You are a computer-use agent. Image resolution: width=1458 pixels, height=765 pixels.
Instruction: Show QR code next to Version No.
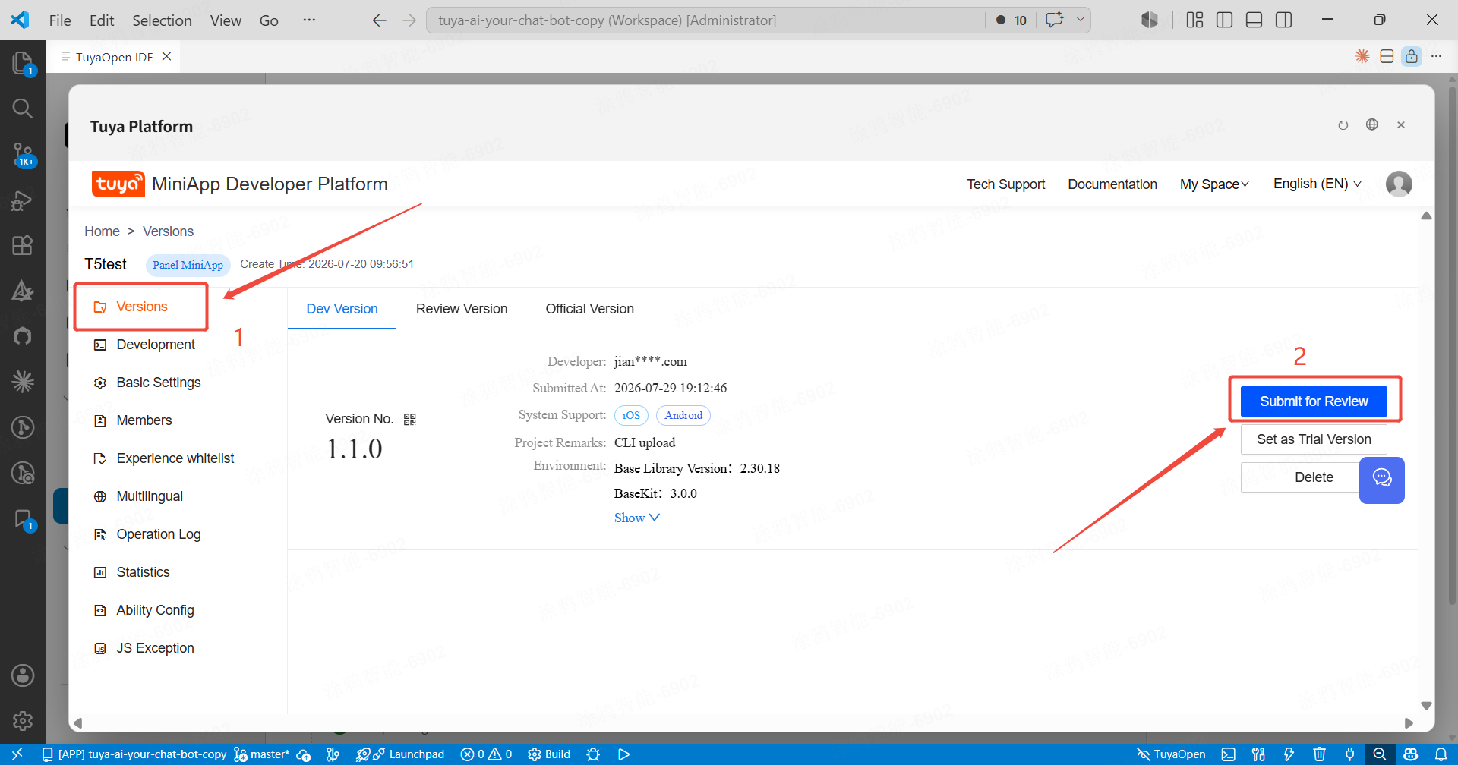point(410,420)
